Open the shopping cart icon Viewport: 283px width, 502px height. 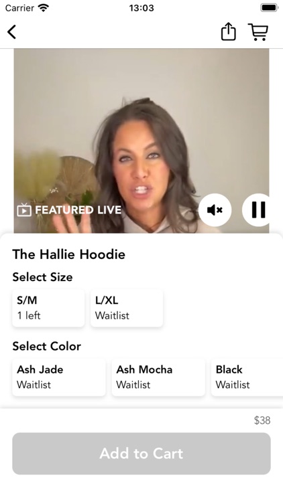pos(258,32)
